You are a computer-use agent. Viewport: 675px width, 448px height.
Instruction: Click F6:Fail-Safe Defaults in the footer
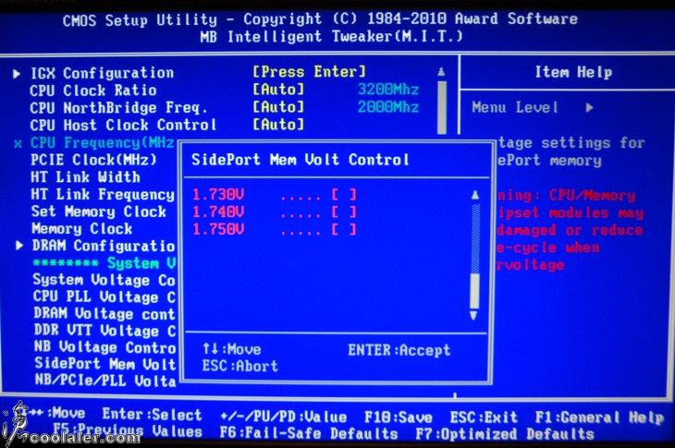coord(309,433)
